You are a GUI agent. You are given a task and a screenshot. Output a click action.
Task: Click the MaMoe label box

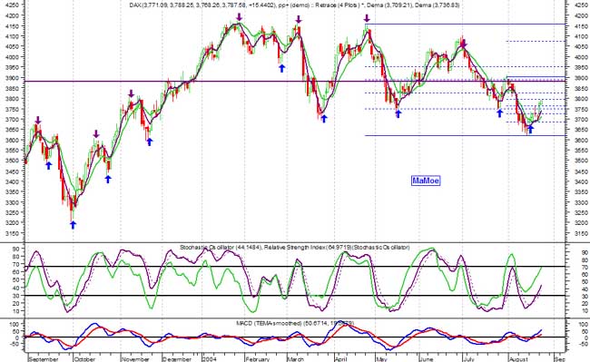click(x=426, y=181)
